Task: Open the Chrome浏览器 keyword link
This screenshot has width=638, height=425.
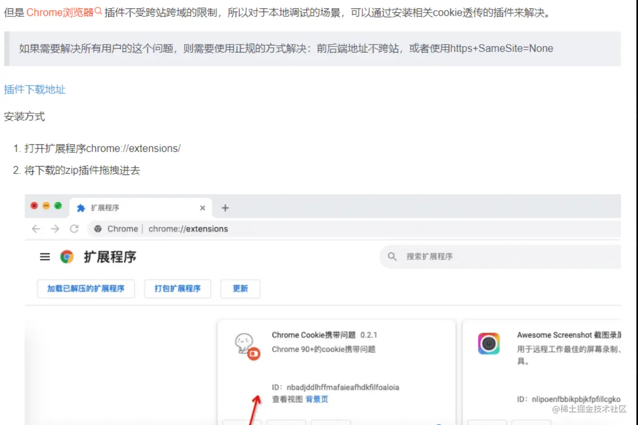Action: (60, 13)
